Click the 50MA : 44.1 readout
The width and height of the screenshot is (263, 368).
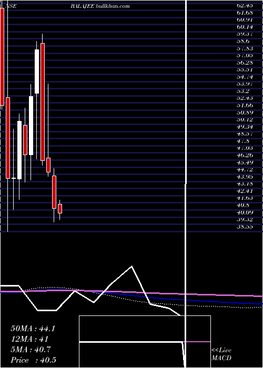[x=33, y=329]
